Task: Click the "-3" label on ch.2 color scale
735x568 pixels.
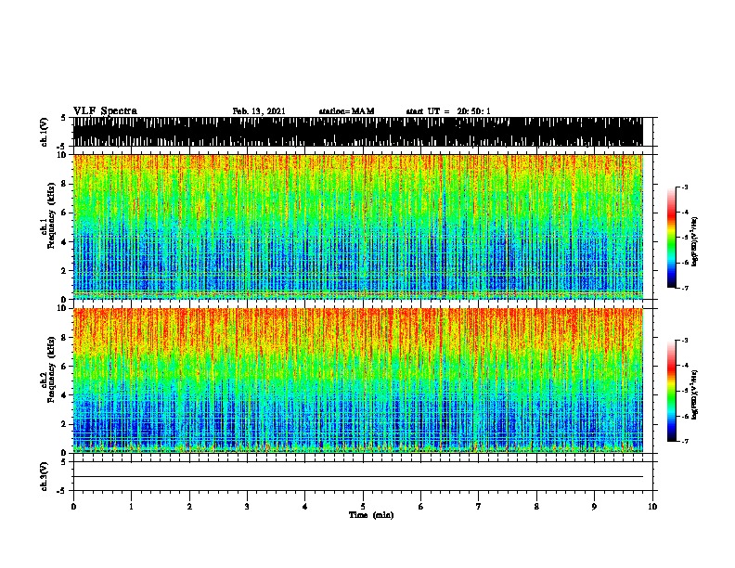Action: click(685, 341)
